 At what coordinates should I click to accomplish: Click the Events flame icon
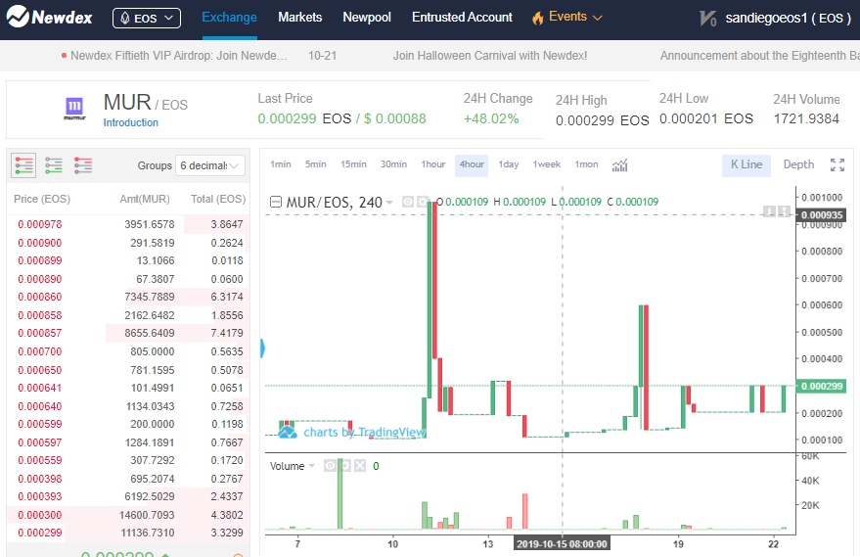[537, 18]
